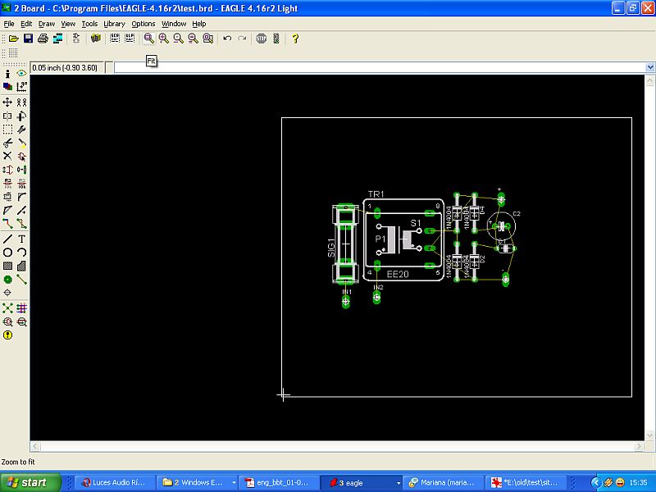Viewport: 656px width, 492px height.
Task: Start the Autorouter tool
Action: click(x=22, y=308)
